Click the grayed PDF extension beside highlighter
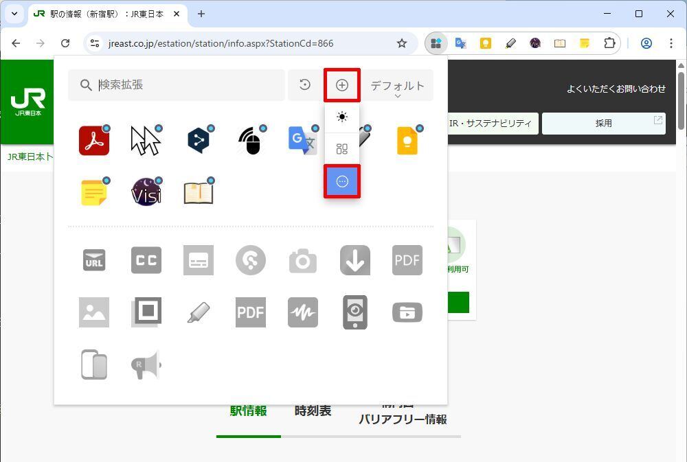The image size is (687, 462). [x=251, y=312]
